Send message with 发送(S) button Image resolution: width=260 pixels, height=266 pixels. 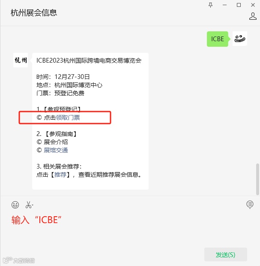coord(225,254)
